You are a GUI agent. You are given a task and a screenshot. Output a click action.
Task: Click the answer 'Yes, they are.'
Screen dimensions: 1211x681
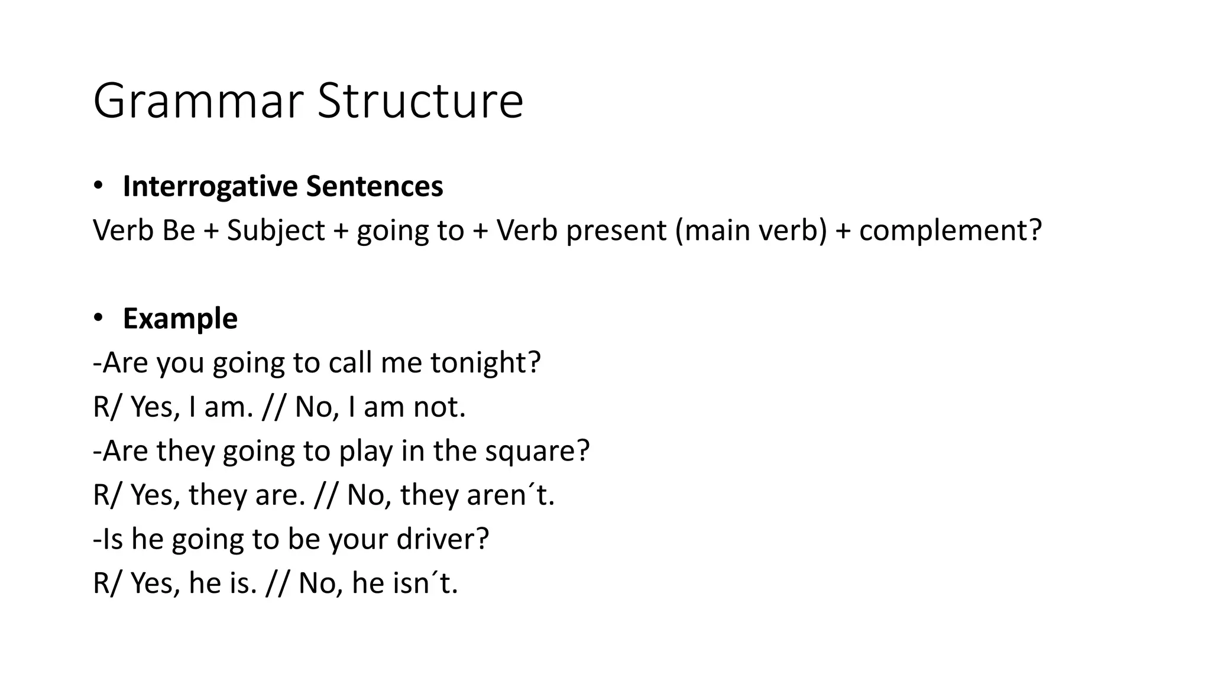pos(218,495)
